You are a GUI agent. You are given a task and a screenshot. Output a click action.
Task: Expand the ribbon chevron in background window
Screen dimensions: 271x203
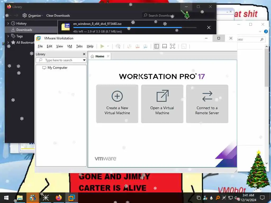click(x=260, y=31)
